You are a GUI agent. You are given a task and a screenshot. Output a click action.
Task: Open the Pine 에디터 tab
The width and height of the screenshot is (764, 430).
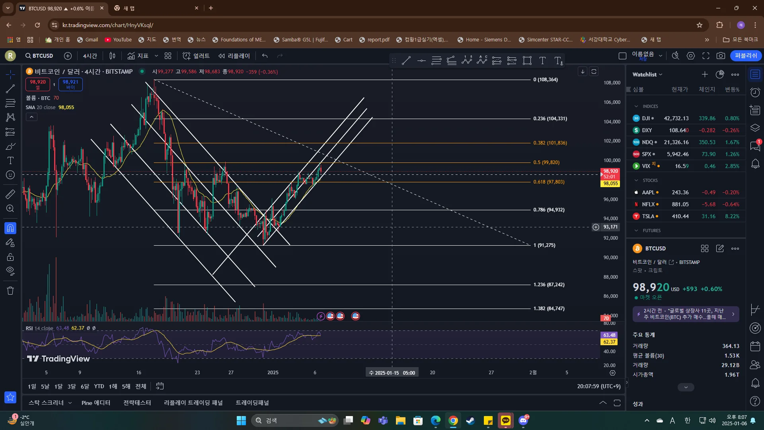[x=95, y=403]
